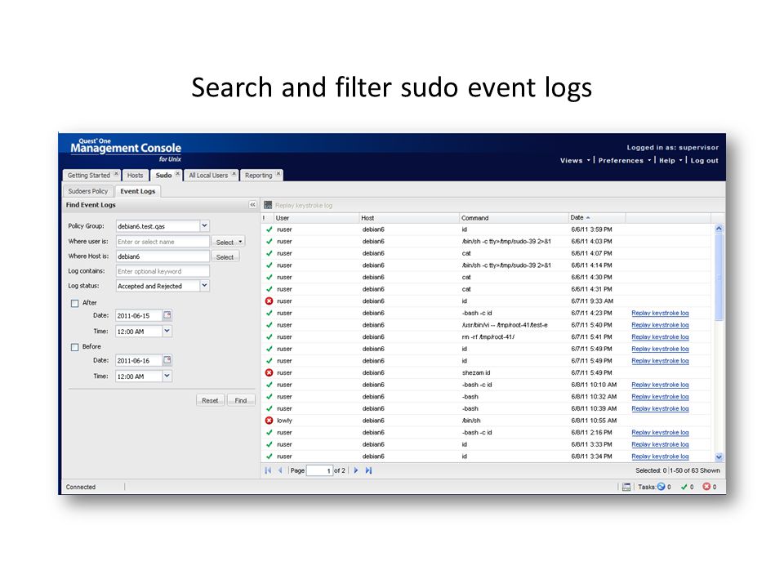Switch to the Getting Started tab
Screen dimensions: 784x588
88,175
